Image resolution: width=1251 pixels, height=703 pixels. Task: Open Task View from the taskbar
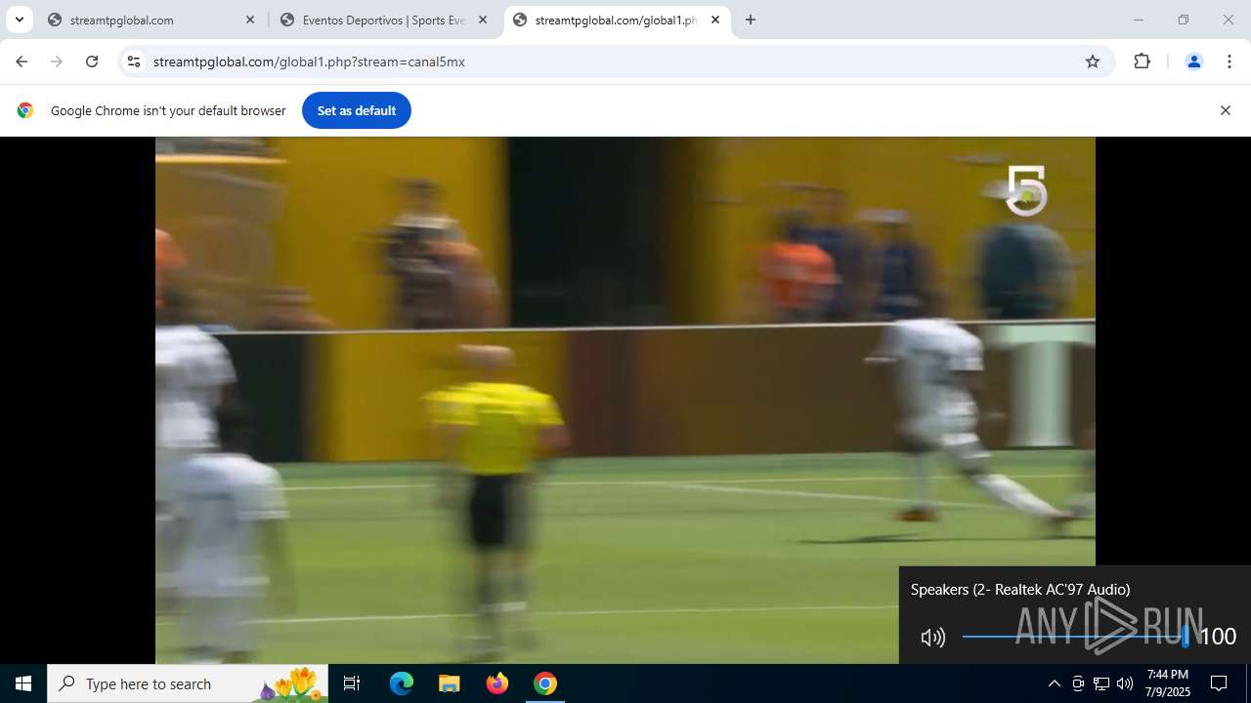352,683
